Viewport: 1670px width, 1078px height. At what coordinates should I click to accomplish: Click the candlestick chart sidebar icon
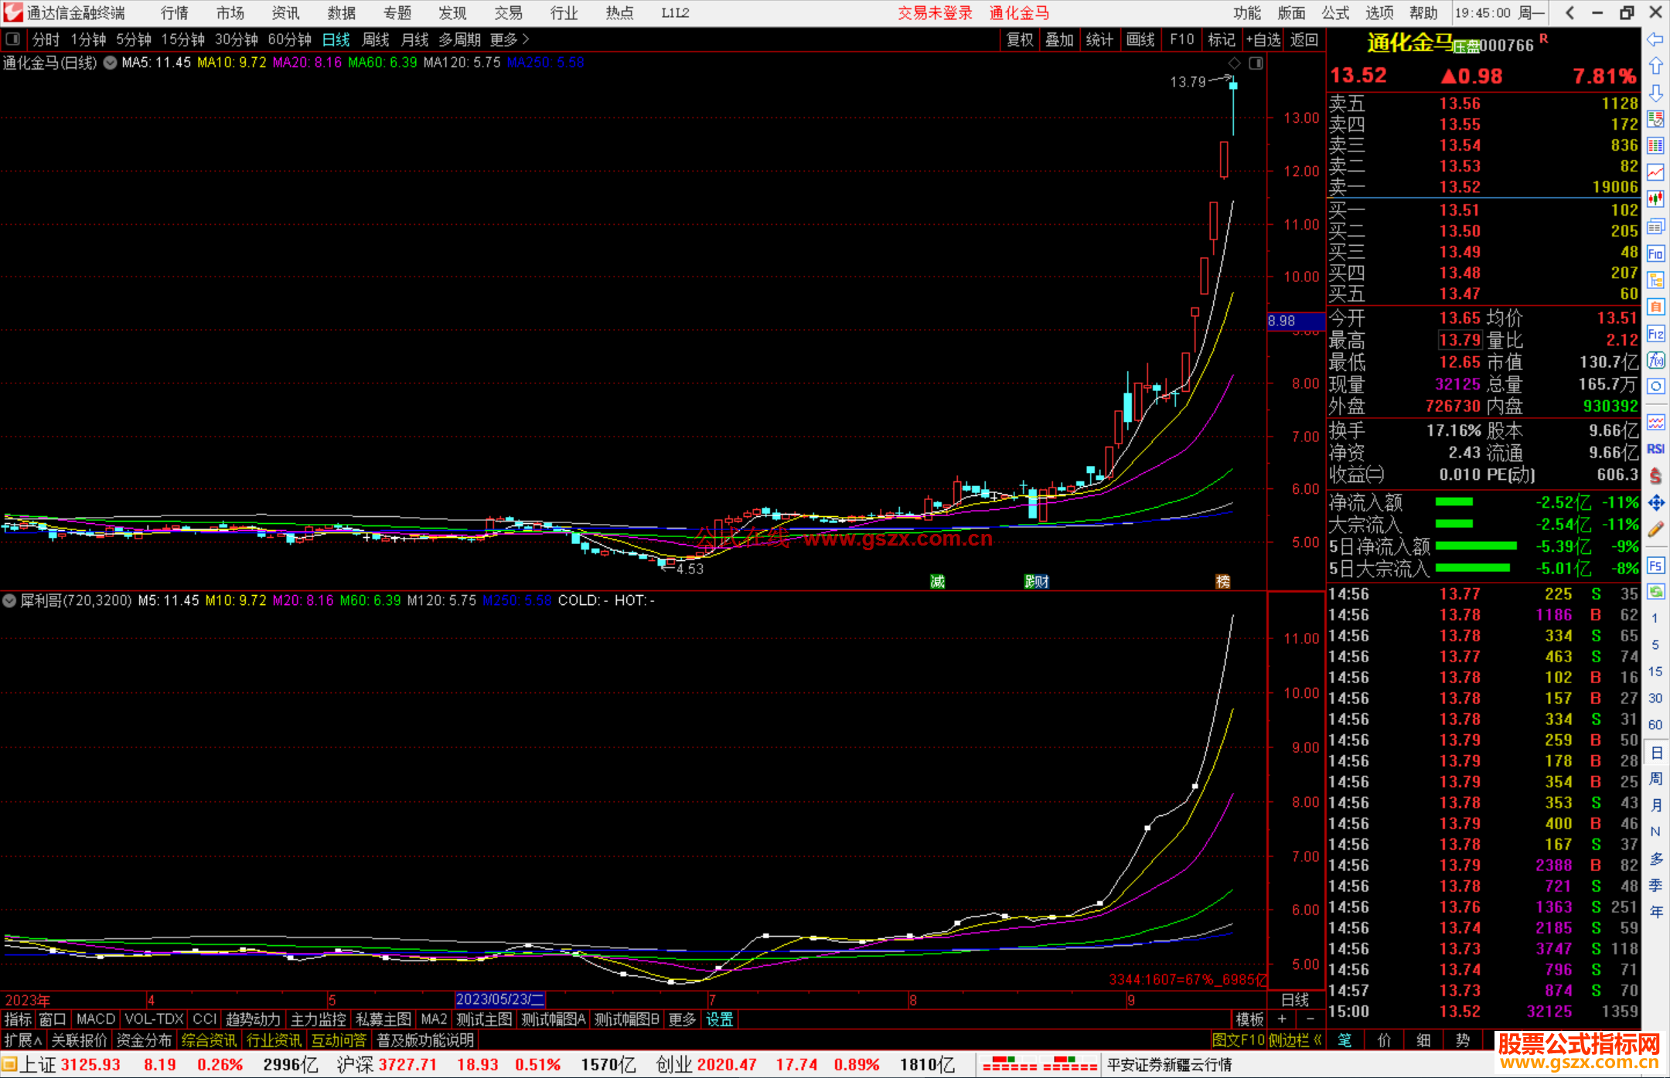point(1655,199)
